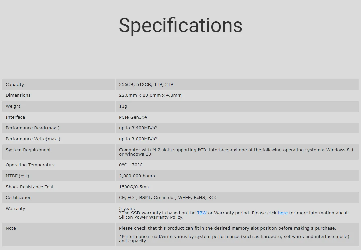Click the Specifications heading

click(x=180, y=25)
